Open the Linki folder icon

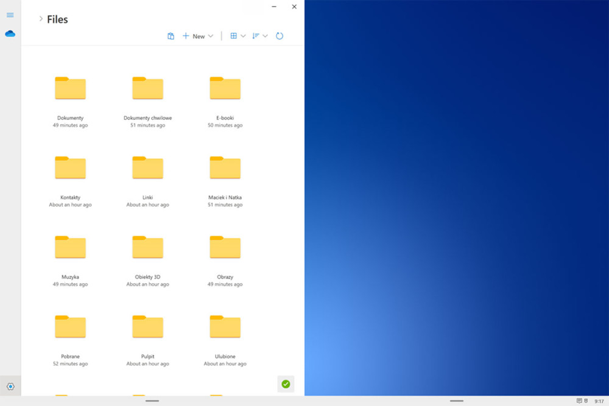[147, 167]
